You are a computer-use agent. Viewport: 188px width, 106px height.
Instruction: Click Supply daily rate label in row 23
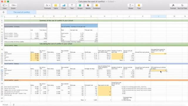coord(9,60)
